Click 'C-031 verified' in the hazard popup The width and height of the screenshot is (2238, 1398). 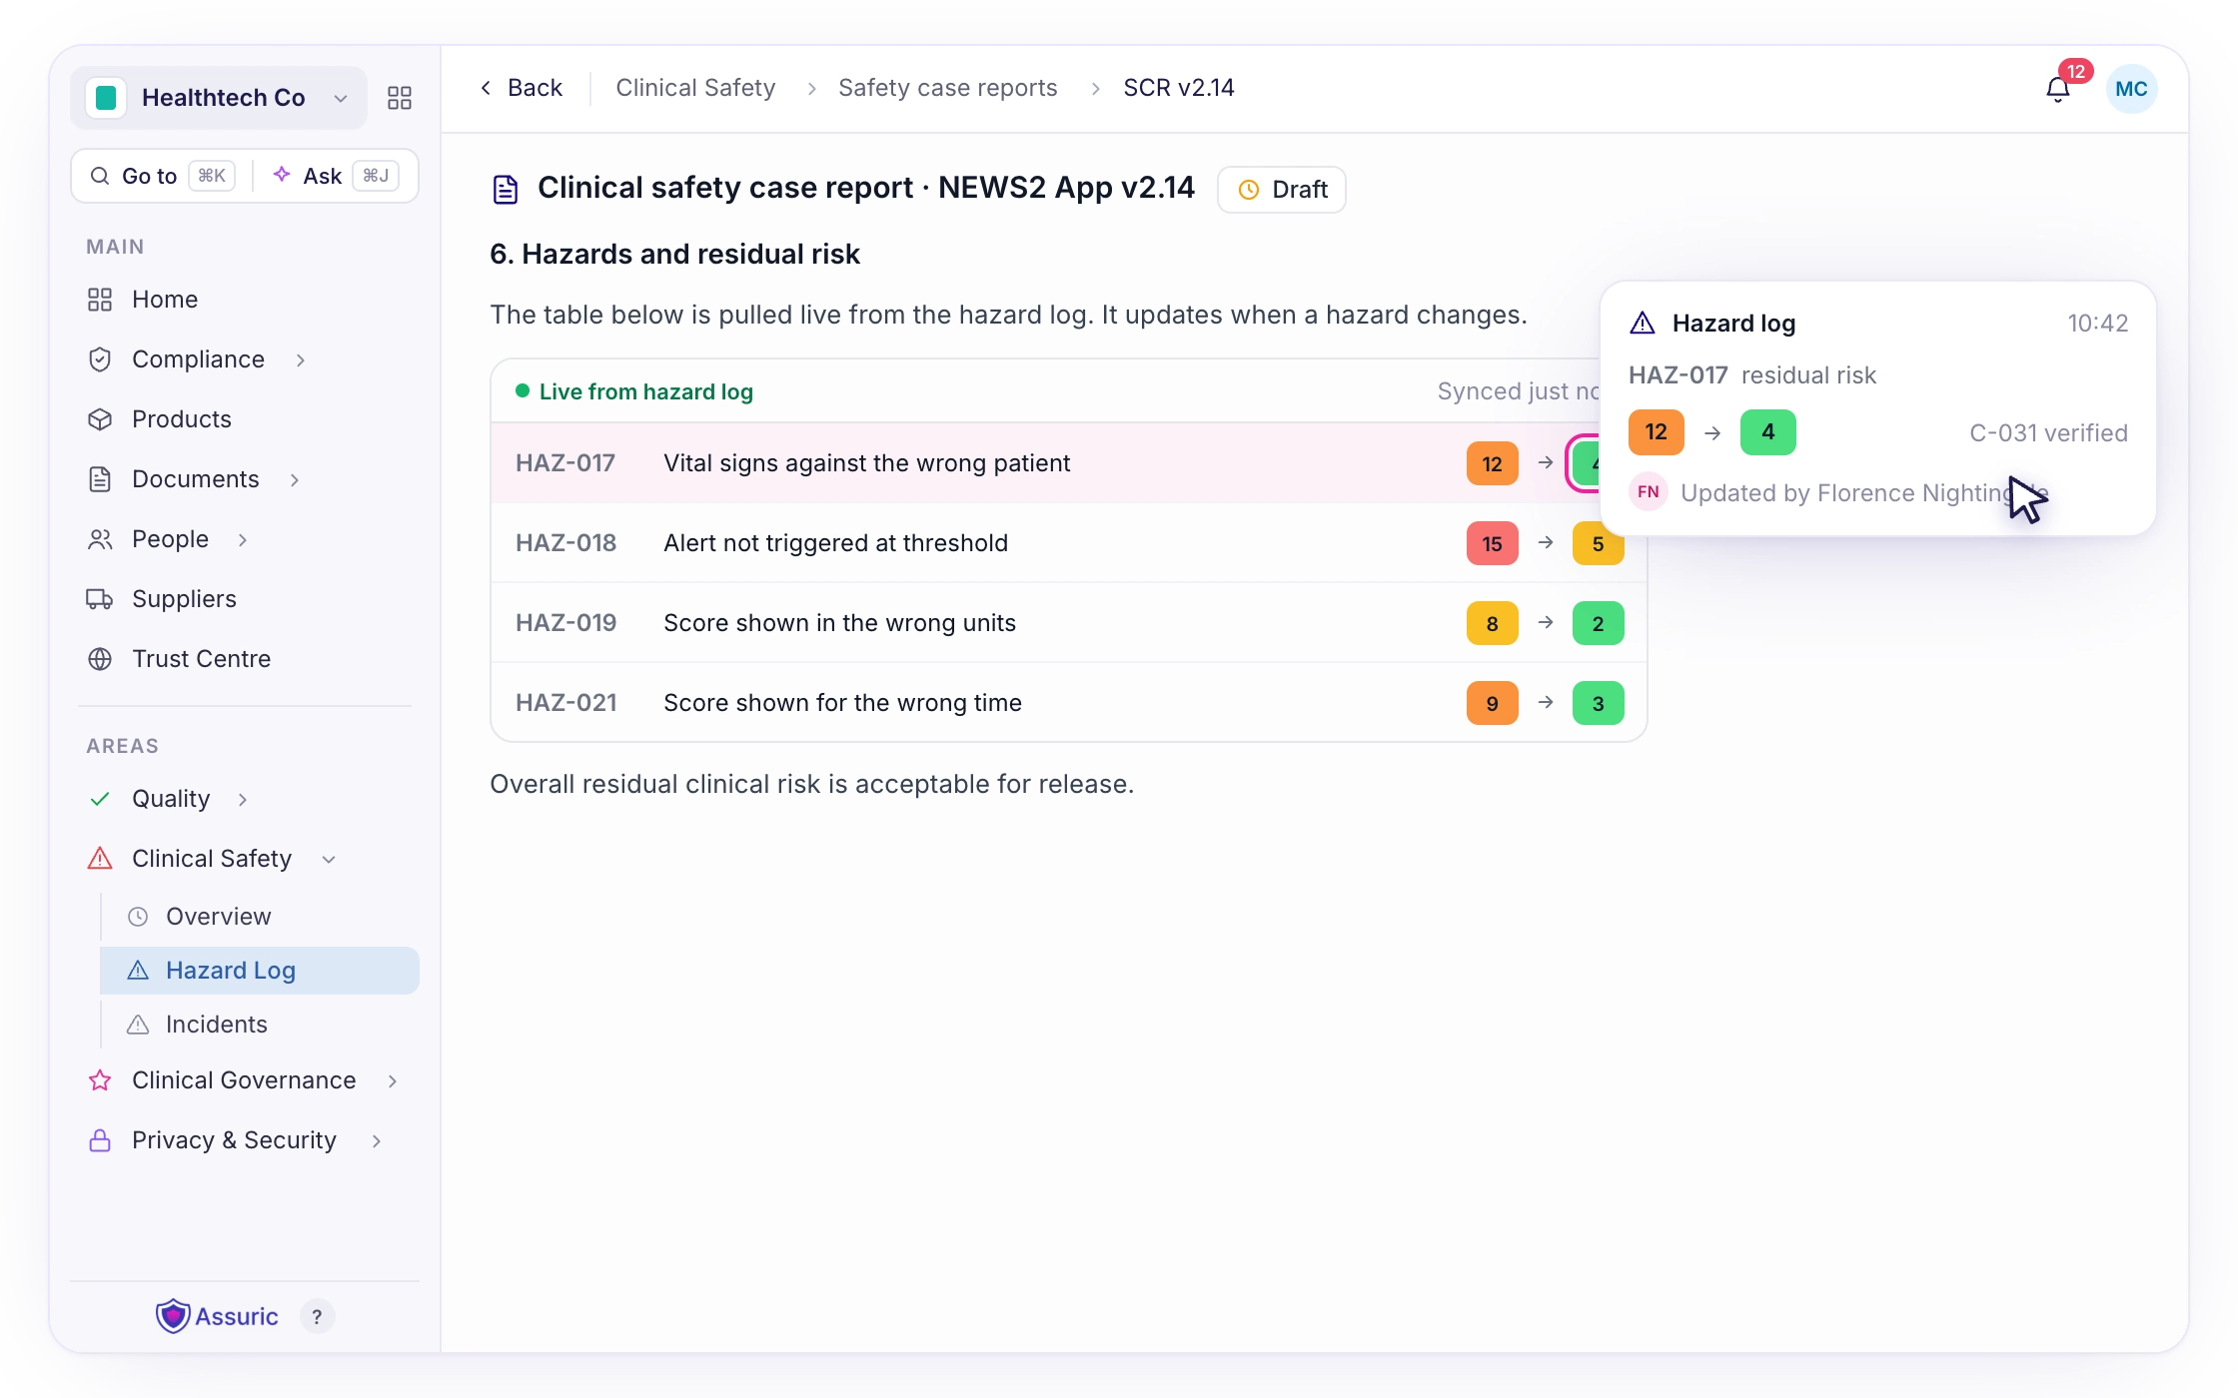(2048, 432)
